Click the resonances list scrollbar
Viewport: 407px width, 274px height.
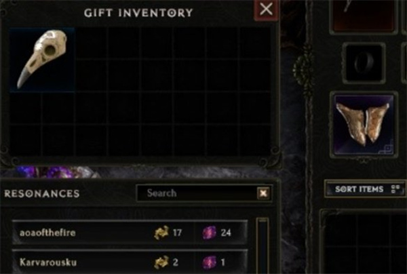(263, 246)
